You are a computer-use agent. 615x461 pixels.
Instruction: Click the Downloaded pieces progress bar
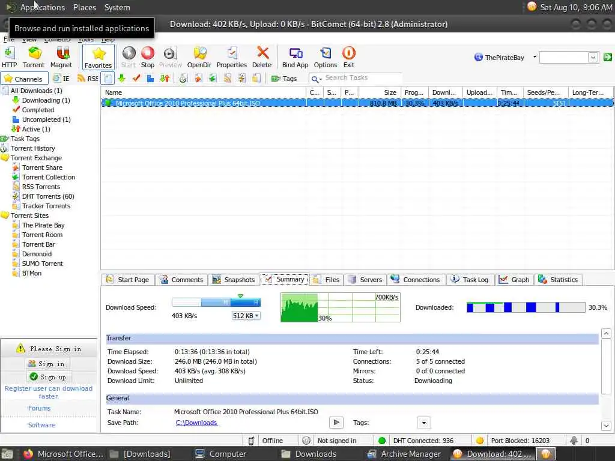(526, 307)
